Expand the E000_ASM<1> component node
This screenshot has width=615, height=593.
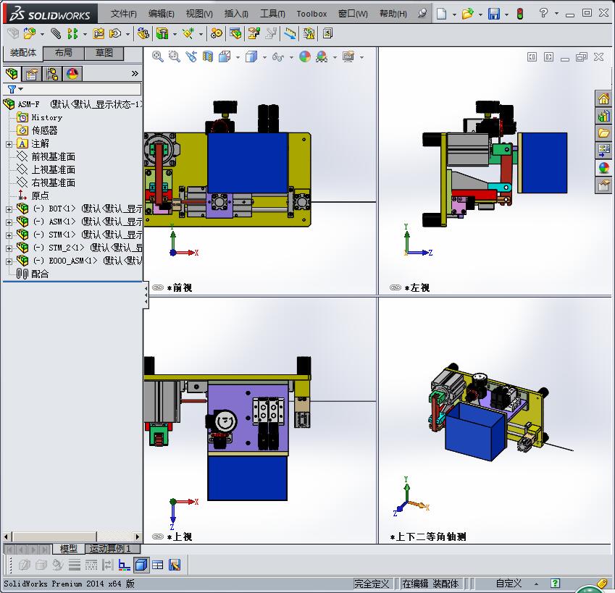(9, 261)
